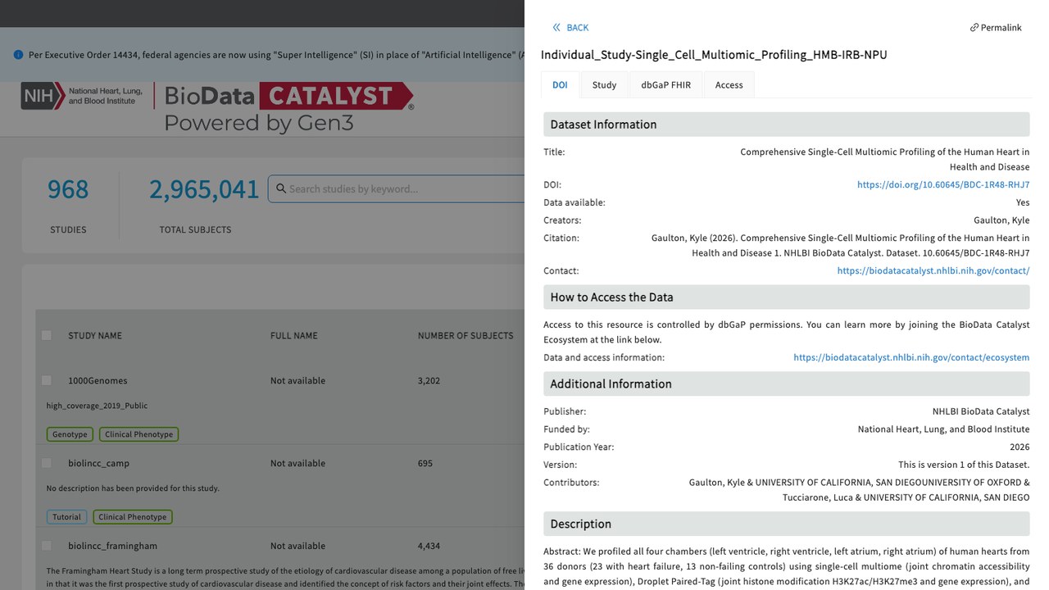The height and width of the screenshot is (590, 1049).
Task: Open the biodatacatalyst contact link
Action: pos(933,271)
